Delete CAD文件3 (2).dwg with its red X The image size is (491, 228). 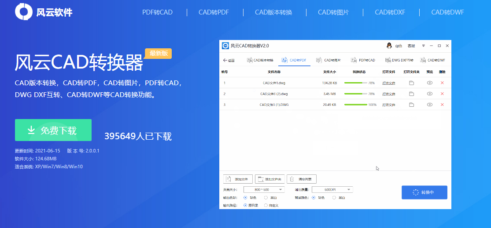pyautogui.click(x=442, y=94)
